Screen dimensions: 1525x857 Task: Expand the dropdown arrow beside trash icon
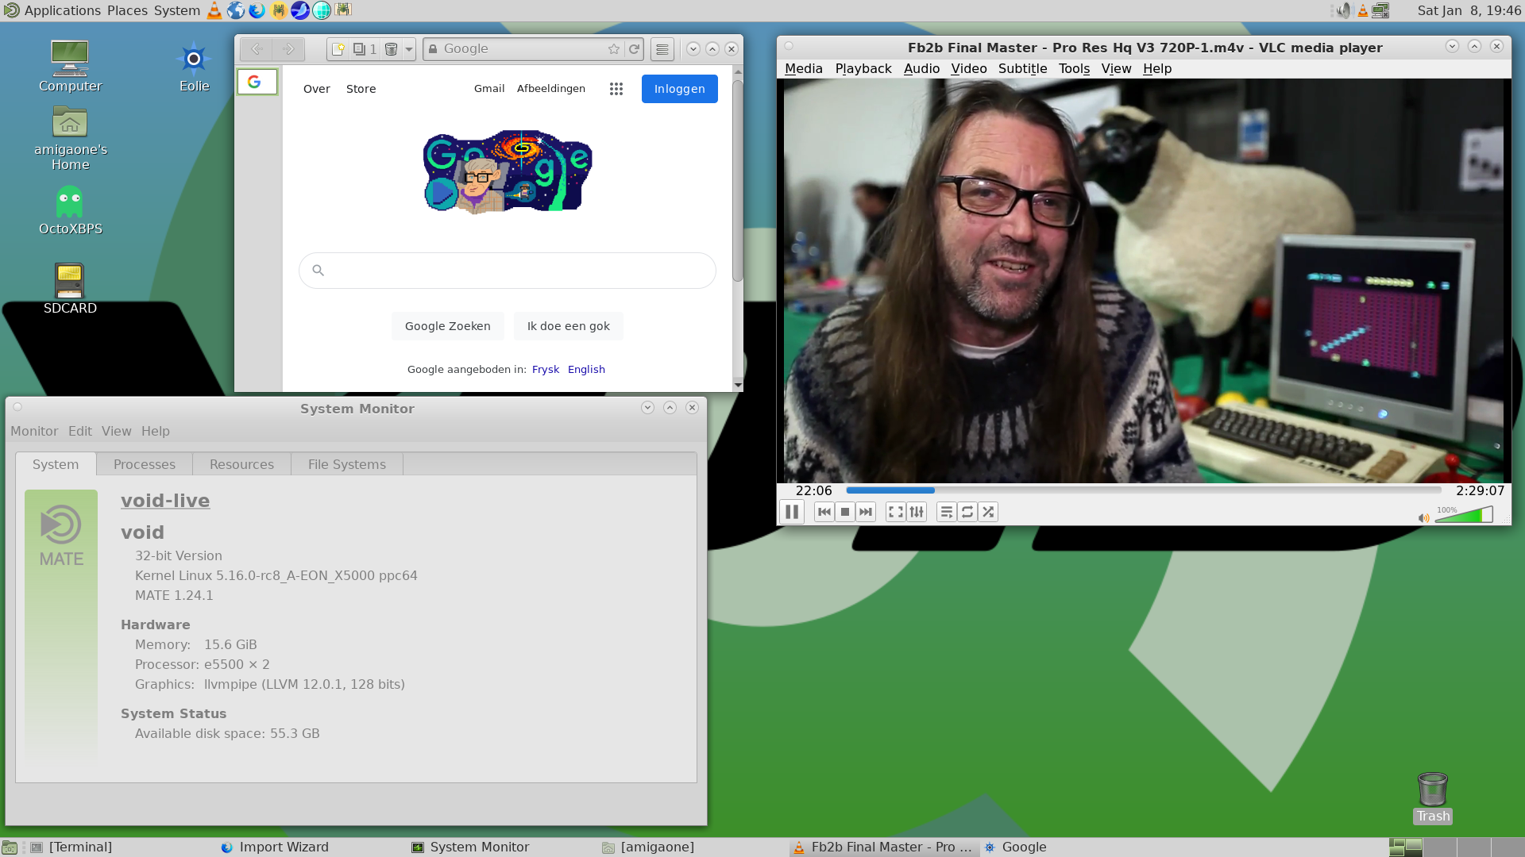click(x=409, y=49)
